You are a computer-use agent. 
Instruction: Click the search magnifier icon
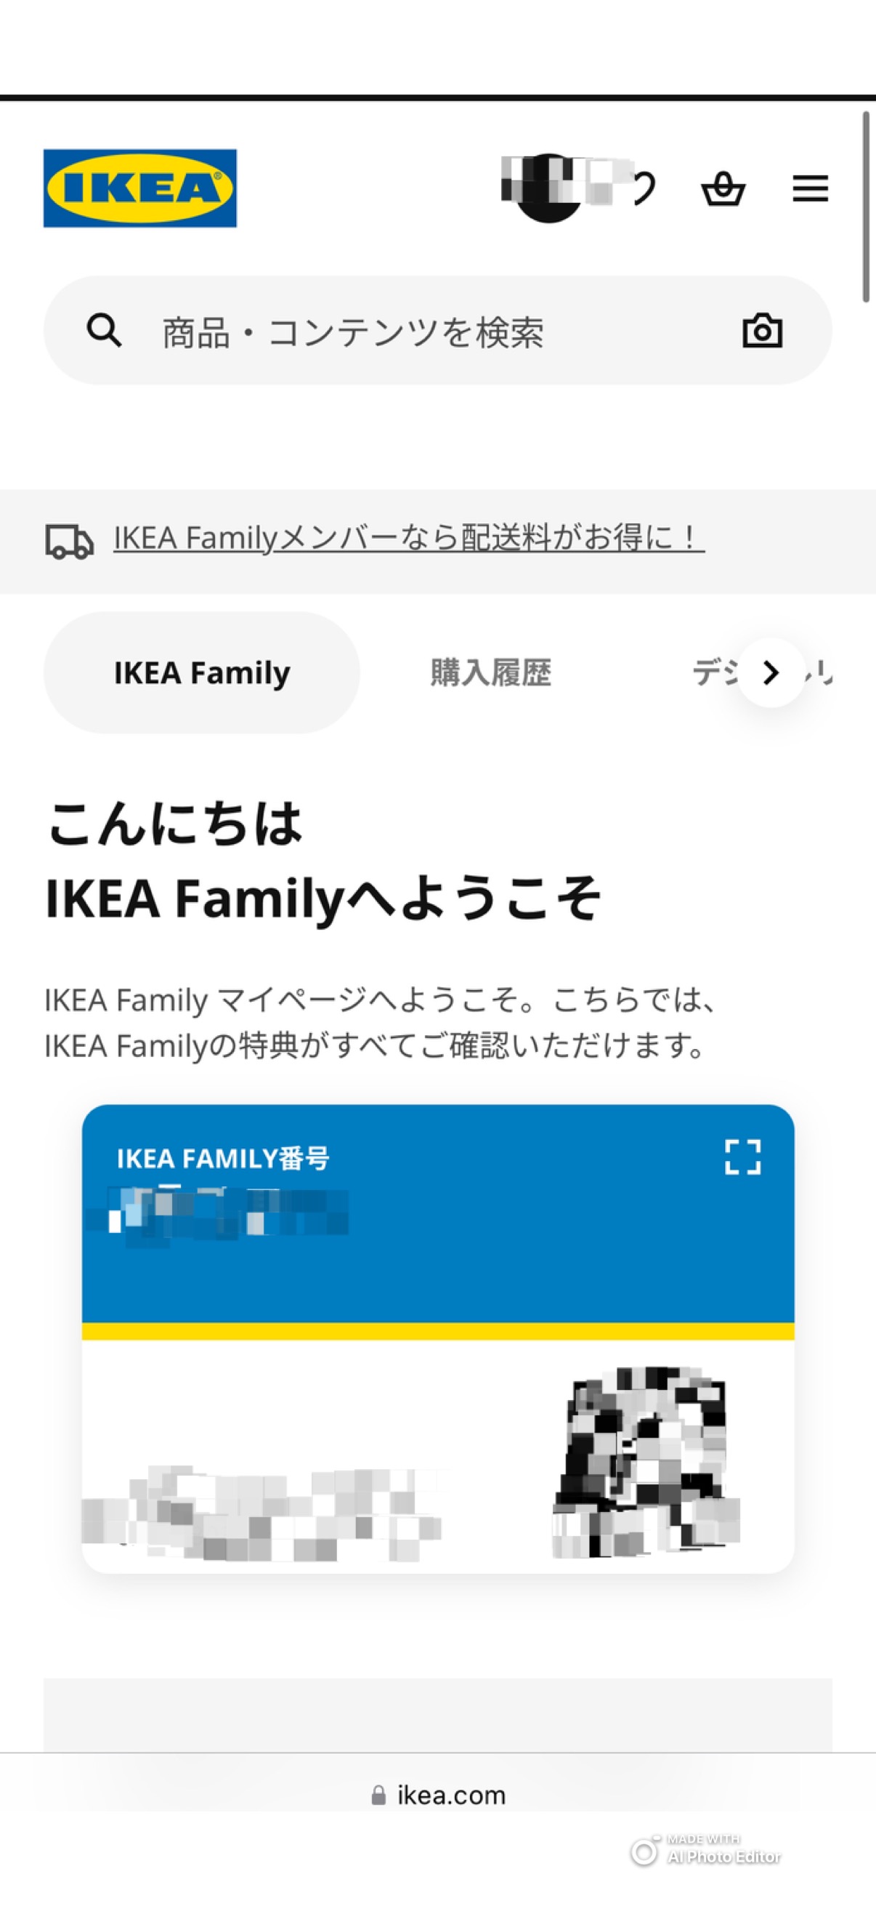point(104,330)
